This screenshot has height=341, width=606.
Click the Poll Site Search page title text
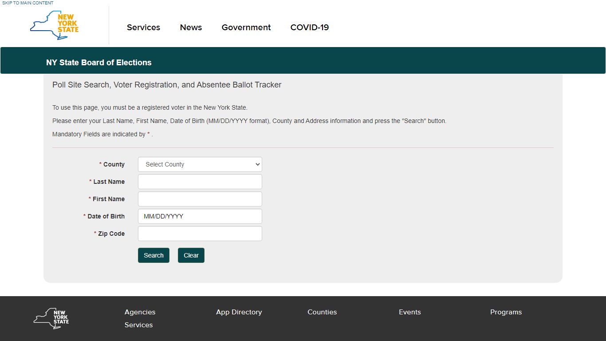167,85
